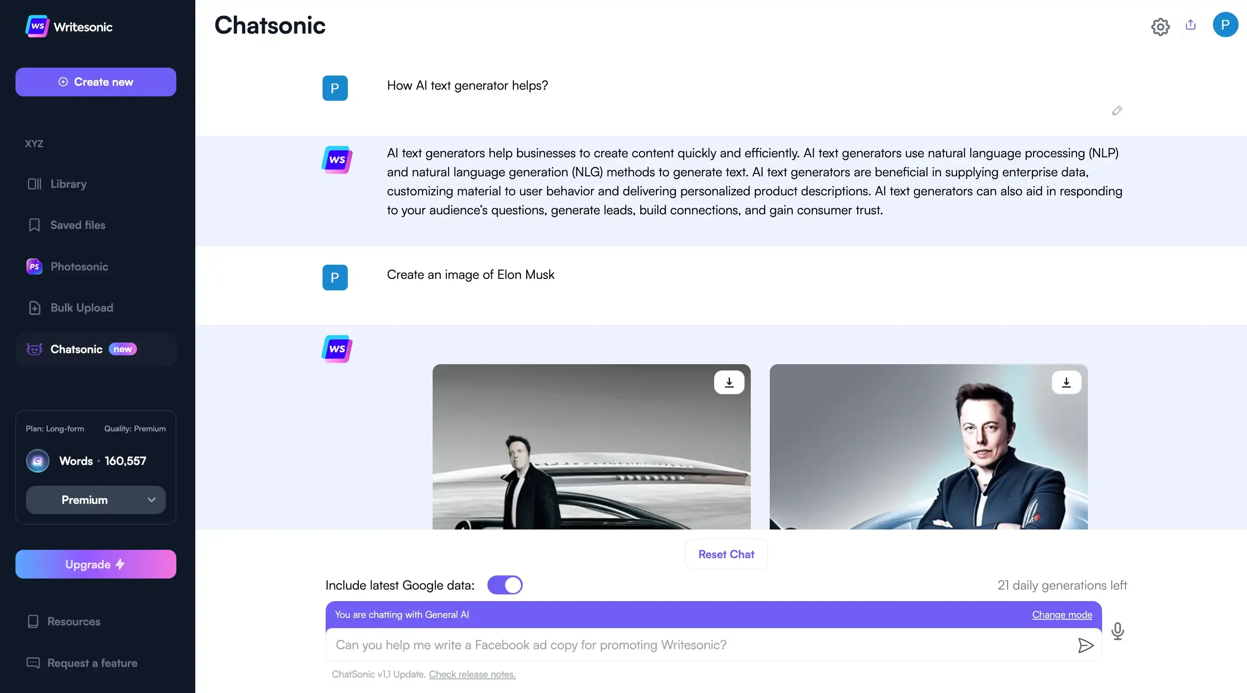Edit the prompt with the pencil icon

click(x=1117, y=110)
